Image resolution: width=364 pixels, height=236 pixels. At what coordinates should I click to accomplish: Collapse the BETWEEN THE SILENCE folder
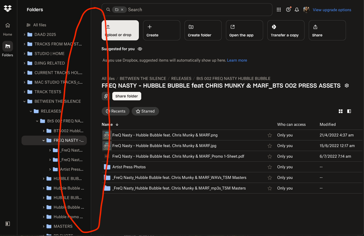point(25,101)
